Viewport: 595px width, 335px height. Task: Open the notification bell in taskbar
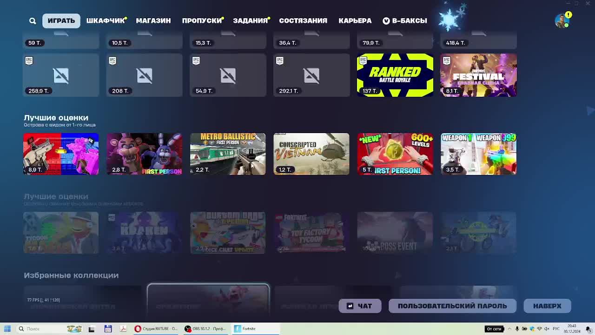pyautogui.click(x=588, y=329)
